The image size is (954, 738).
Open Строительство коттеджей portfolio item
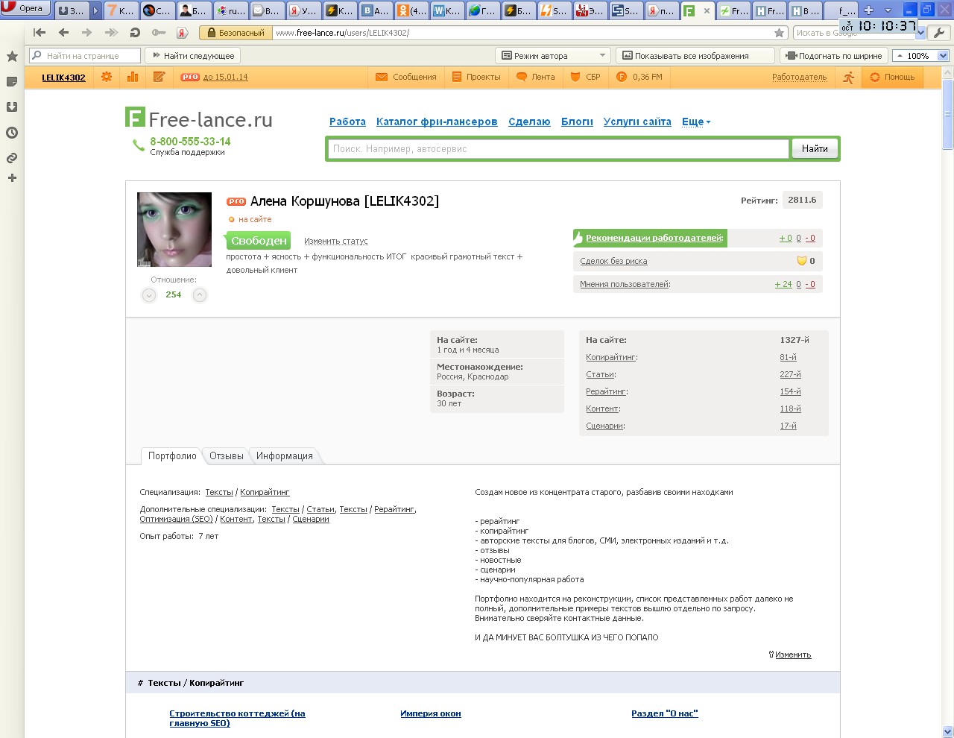tap(237, 718)
